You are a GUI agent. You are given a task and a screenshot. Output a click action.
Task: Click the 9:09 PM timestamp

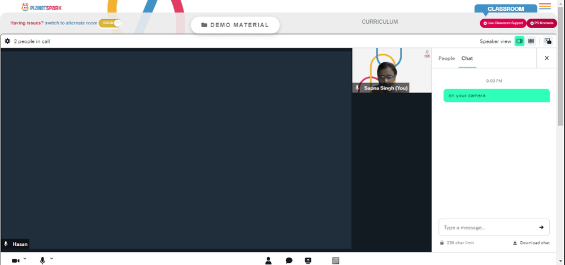[x=494, y=81]
